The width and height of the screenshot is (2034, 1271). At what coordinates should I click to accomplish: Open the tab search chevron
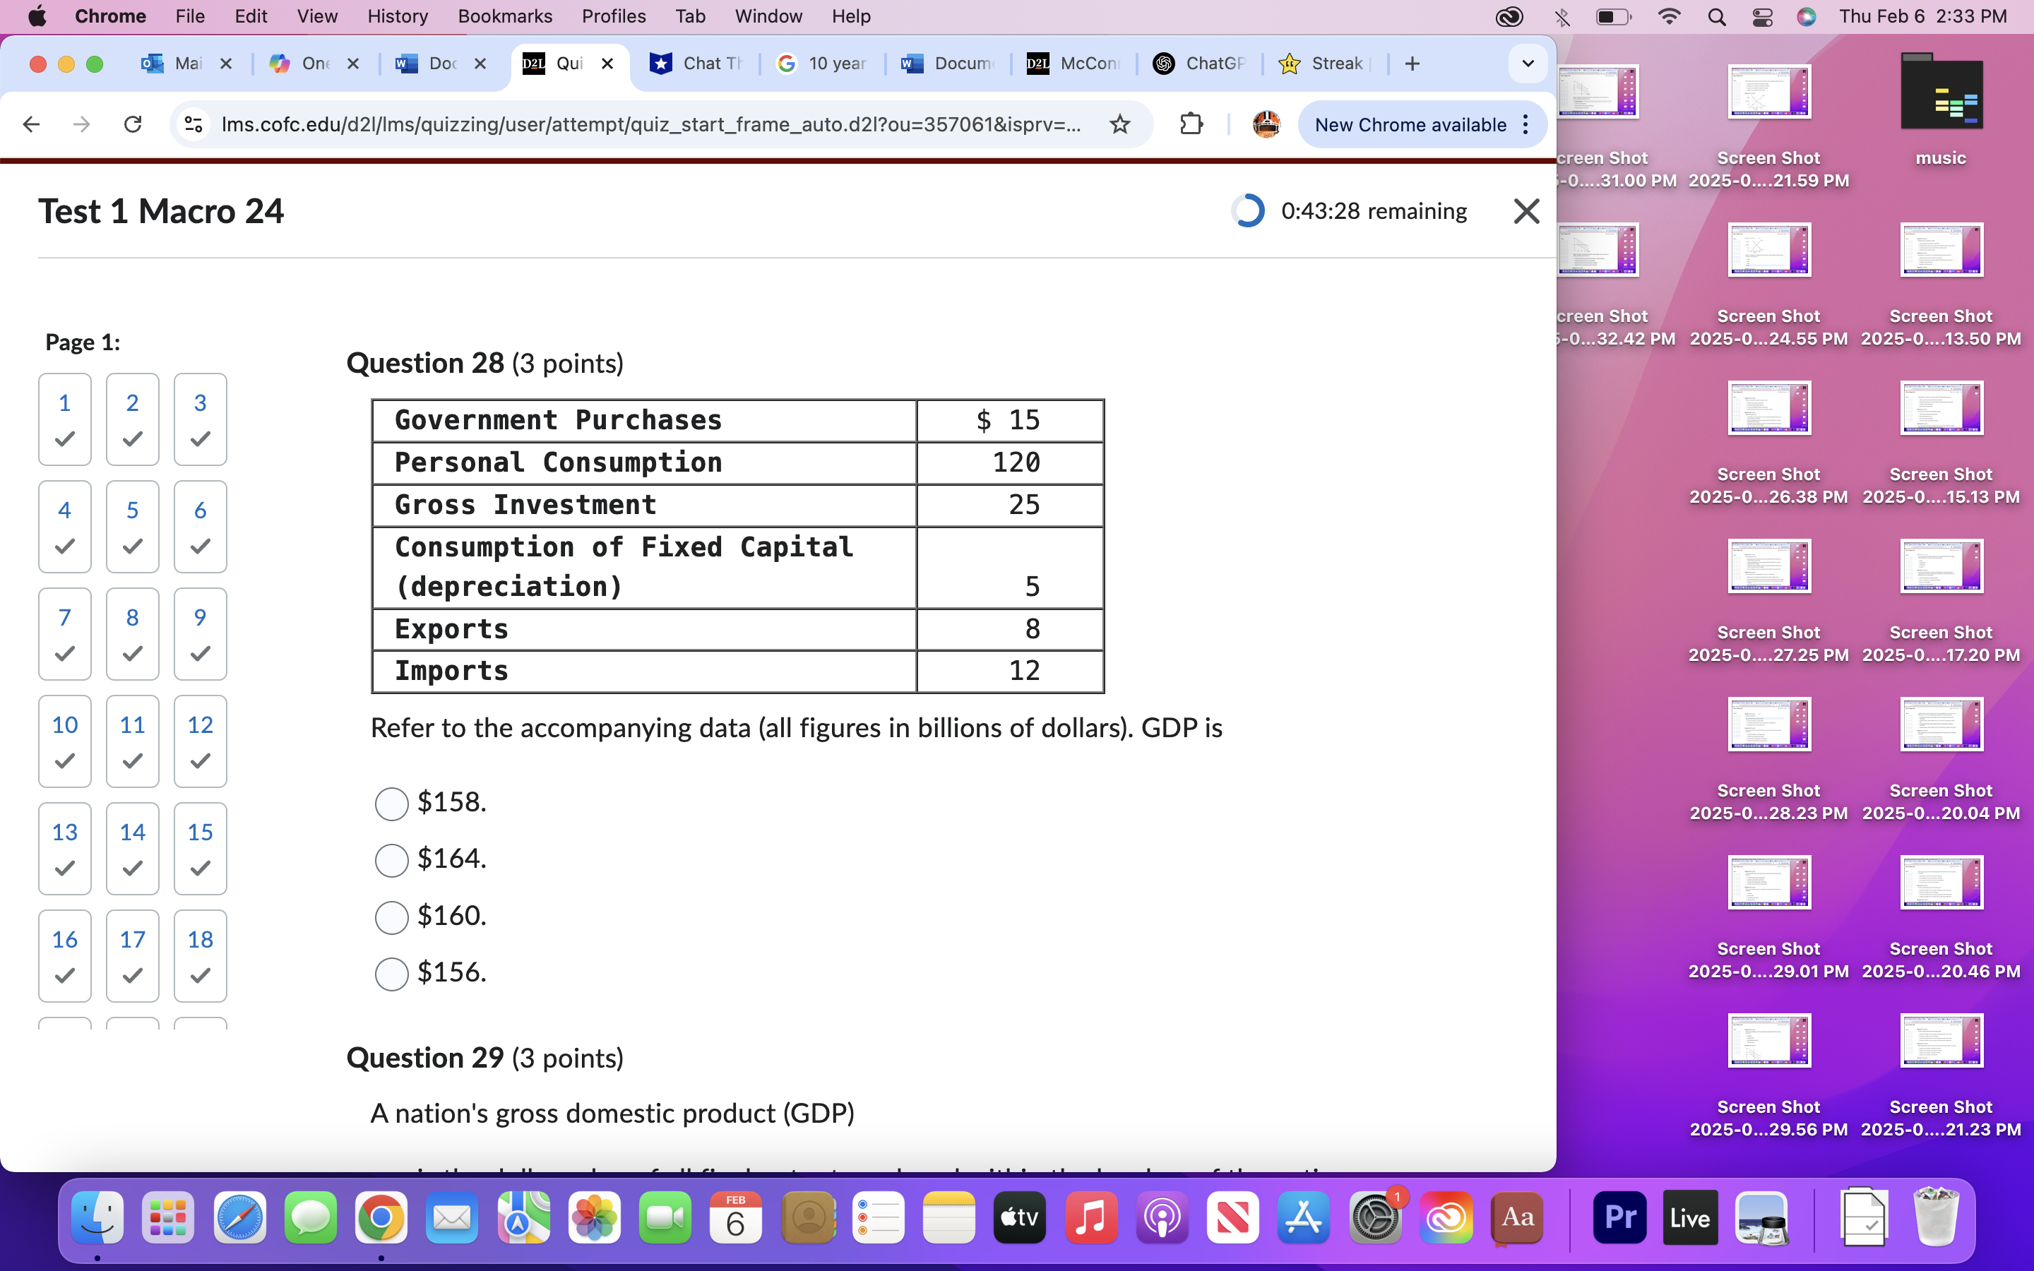coord(1527,63)
